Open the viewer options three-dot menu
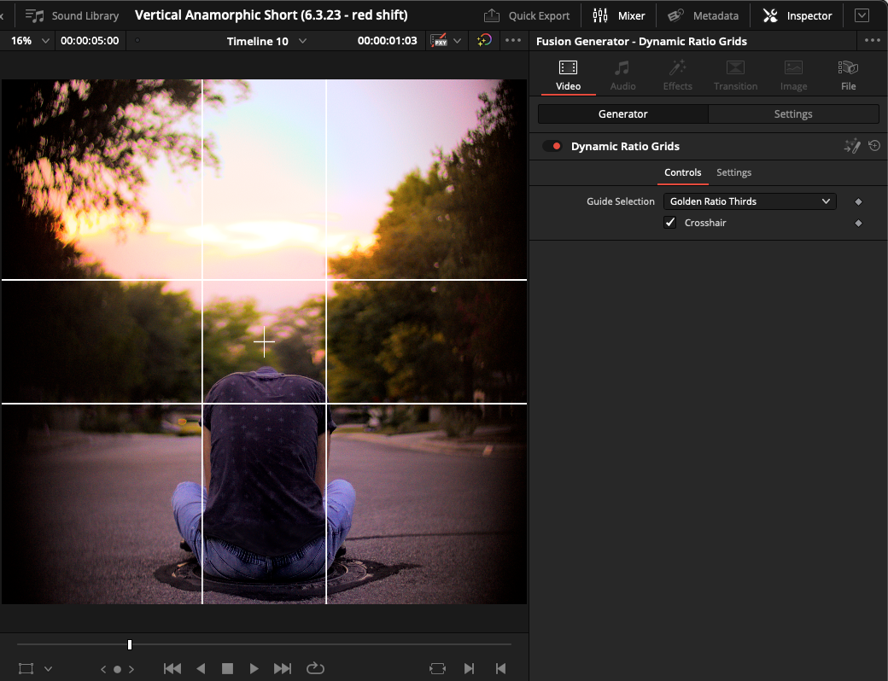This screenshot has height=681, width=888. tap(513, 40)
